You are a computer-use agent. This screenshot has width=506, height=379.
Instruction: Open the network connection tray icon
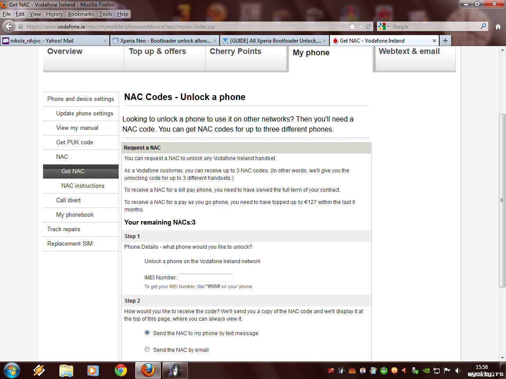coord(436,371)
